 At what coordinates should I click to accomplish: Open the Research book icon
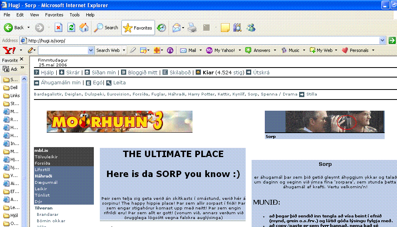pyautogui.click(x=237, y=28)
